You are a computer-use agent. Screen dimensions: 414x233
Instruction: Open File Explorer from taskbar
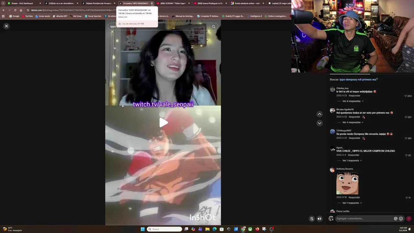(x=207, y=229)
